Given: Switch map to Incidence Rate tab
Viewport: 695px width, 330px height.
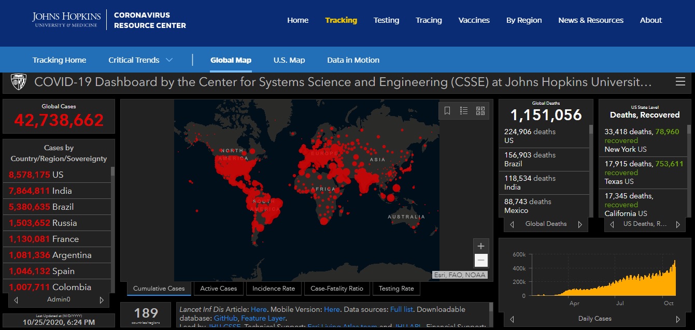Looking at the screenshot, I should click(274, 289).
